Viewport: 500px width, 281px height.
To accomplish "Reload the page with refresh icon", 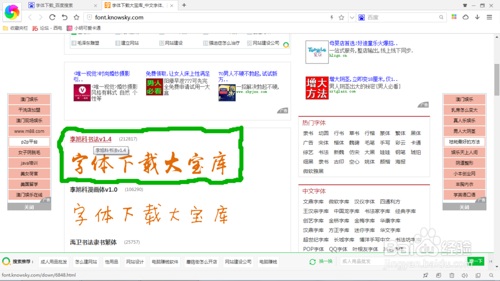I will pos(52,17).
